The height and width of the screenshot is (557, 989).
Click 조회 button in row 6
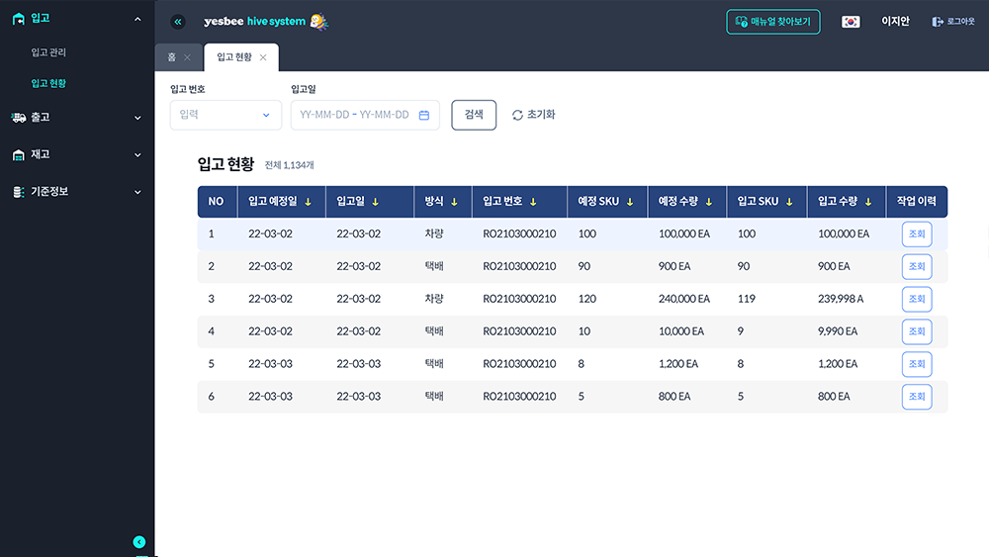(x=917, y=397)
